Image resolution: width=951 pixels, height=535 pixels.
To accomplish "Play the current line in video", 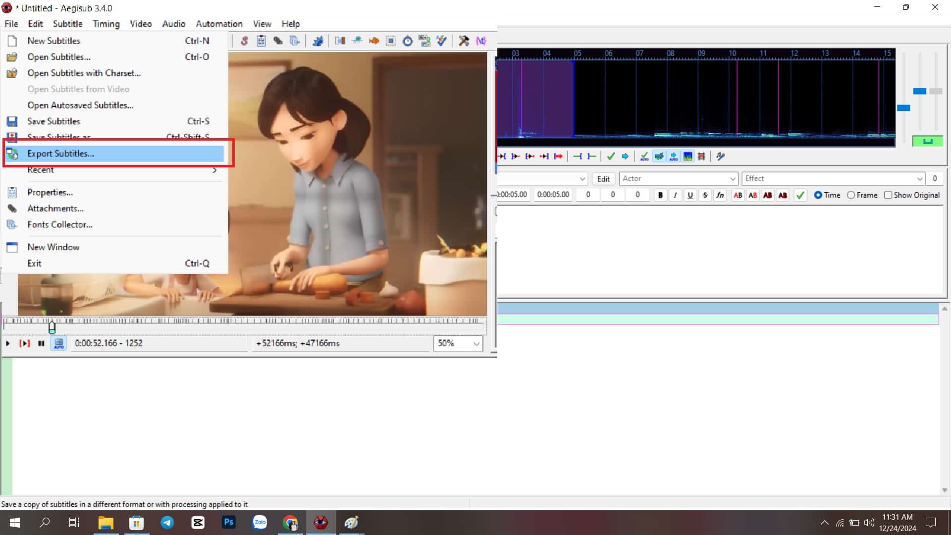I will (x=25, y=343).
